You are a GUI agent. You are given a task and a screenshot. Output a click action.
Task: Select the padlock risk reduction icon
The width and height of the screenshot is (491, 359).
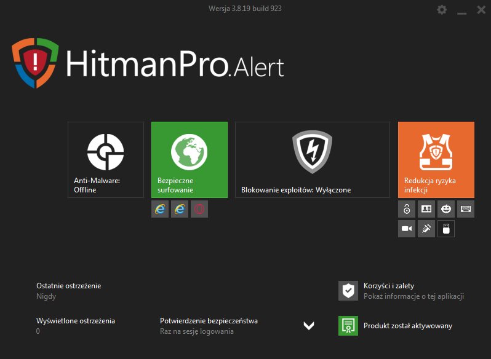407,209
